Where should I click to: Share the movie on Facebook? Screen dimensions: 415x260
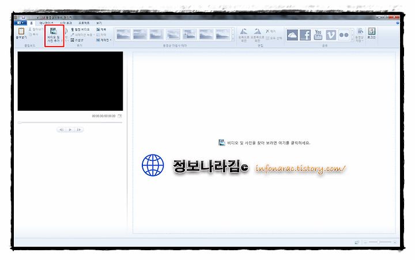point(305,35)
